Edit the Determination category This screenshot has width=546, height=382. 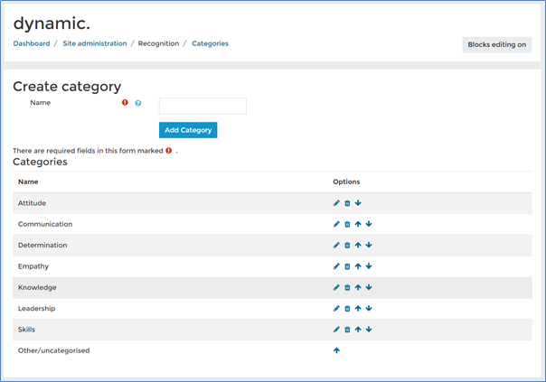(336, 246)
